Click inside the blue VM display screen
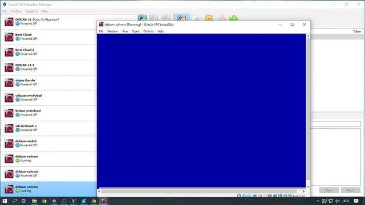Screen dimensions: 365x205 201,110
